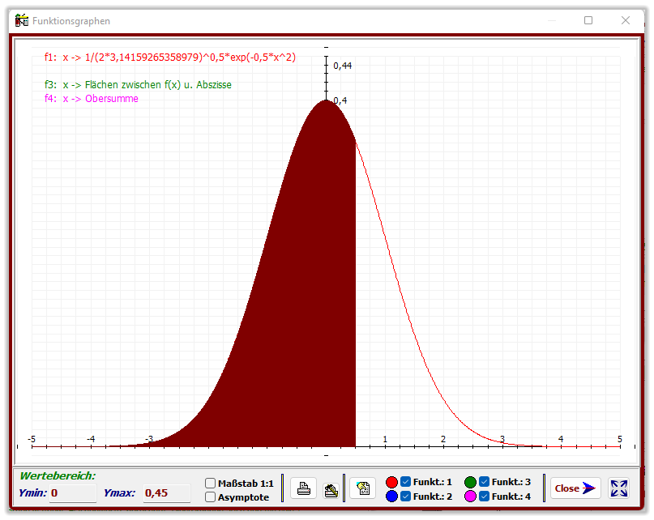Disable the Funkt.: 4 checkbox
The image size is (654, 520).
485,496
